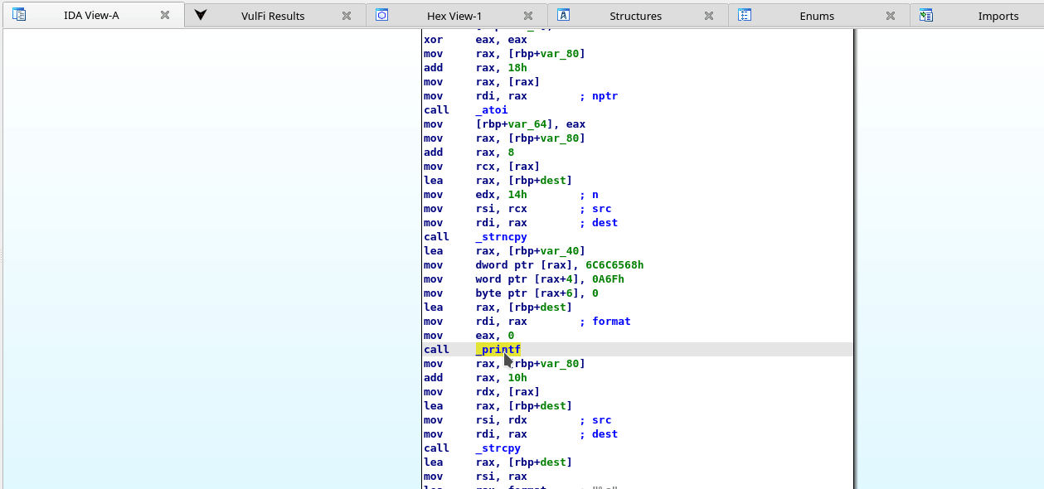Click the nptr comment
The width and height of the screenshot is (1044, 489).
[x=599, y=96]
